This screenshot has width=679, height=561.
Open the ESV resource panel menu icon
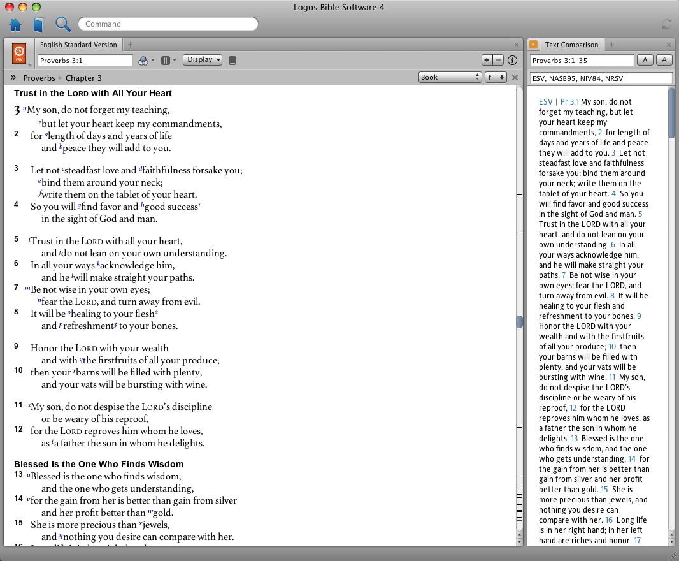[19, 54]
